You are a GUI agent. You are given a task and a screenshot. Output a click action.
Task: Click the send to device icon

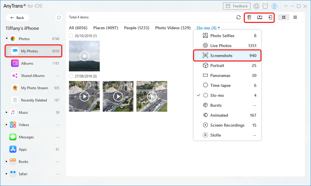point(270,17)
